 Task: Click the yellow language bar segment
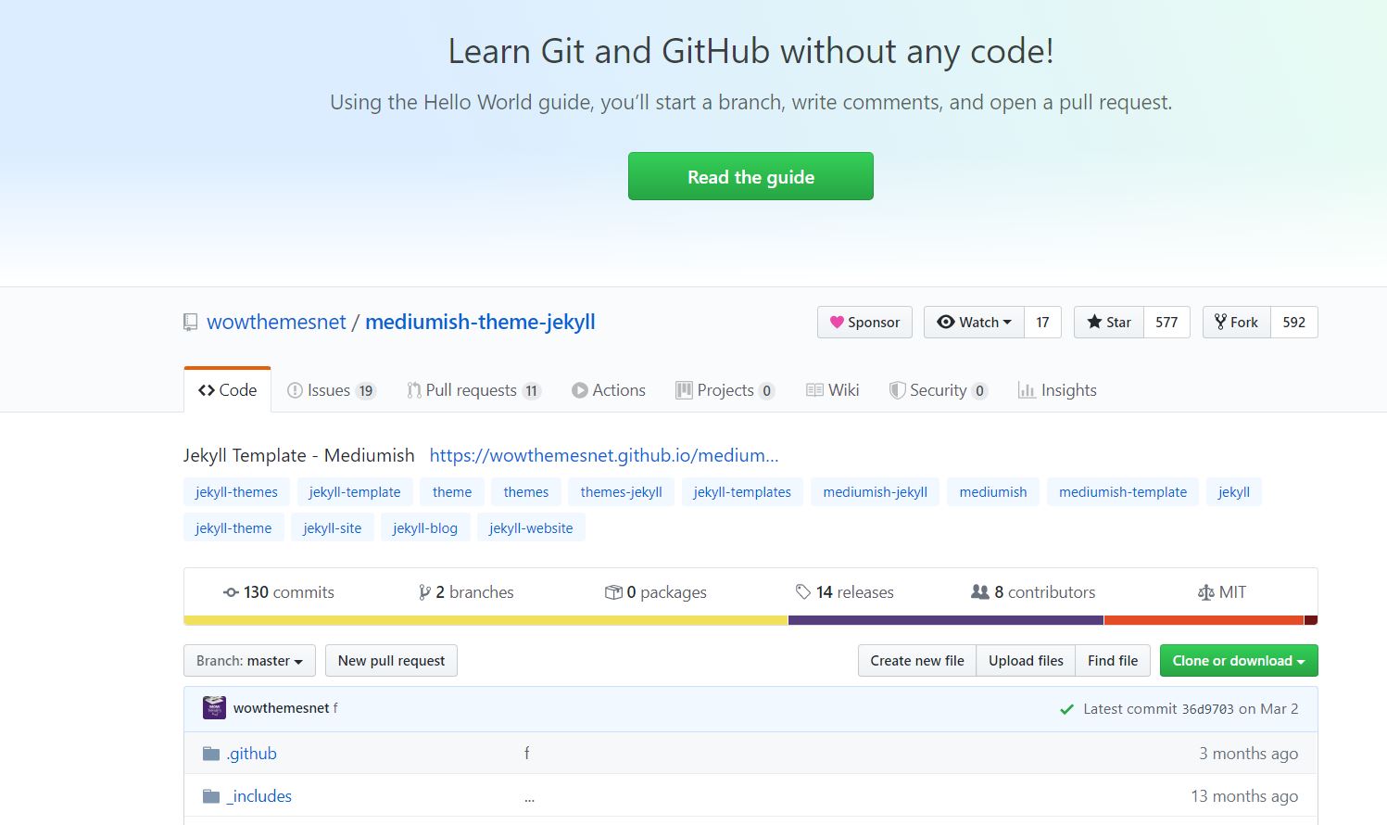[x=485, y=620]
